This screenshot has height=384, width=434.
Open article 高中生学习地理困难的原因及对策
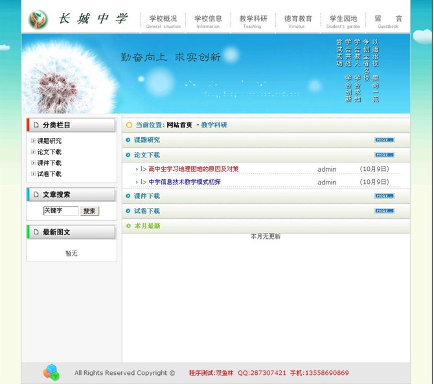pyautogui.click(x=194, y=169)
